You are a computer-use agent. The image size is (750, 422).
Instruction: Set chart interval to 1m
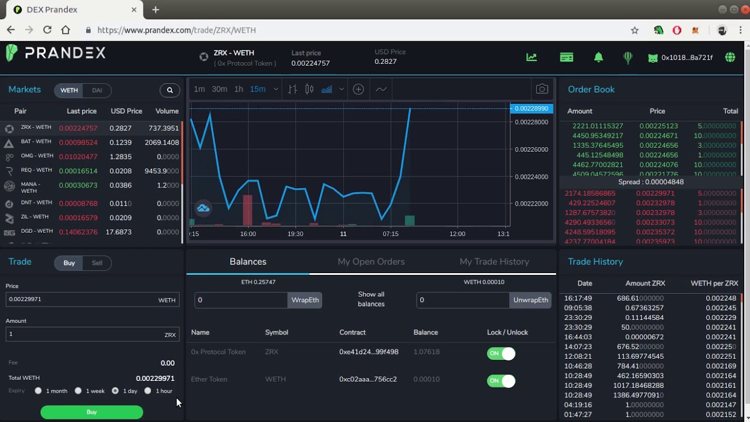pos(199,89)
